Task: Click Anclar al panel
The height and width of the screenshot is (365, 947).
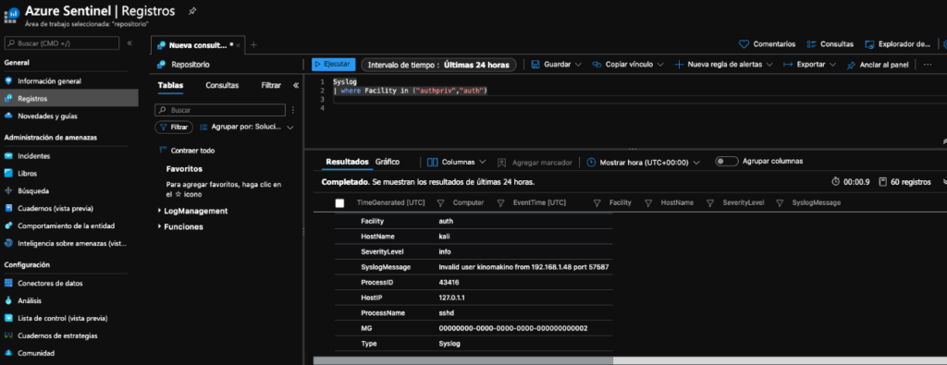Action: [879, 65]
